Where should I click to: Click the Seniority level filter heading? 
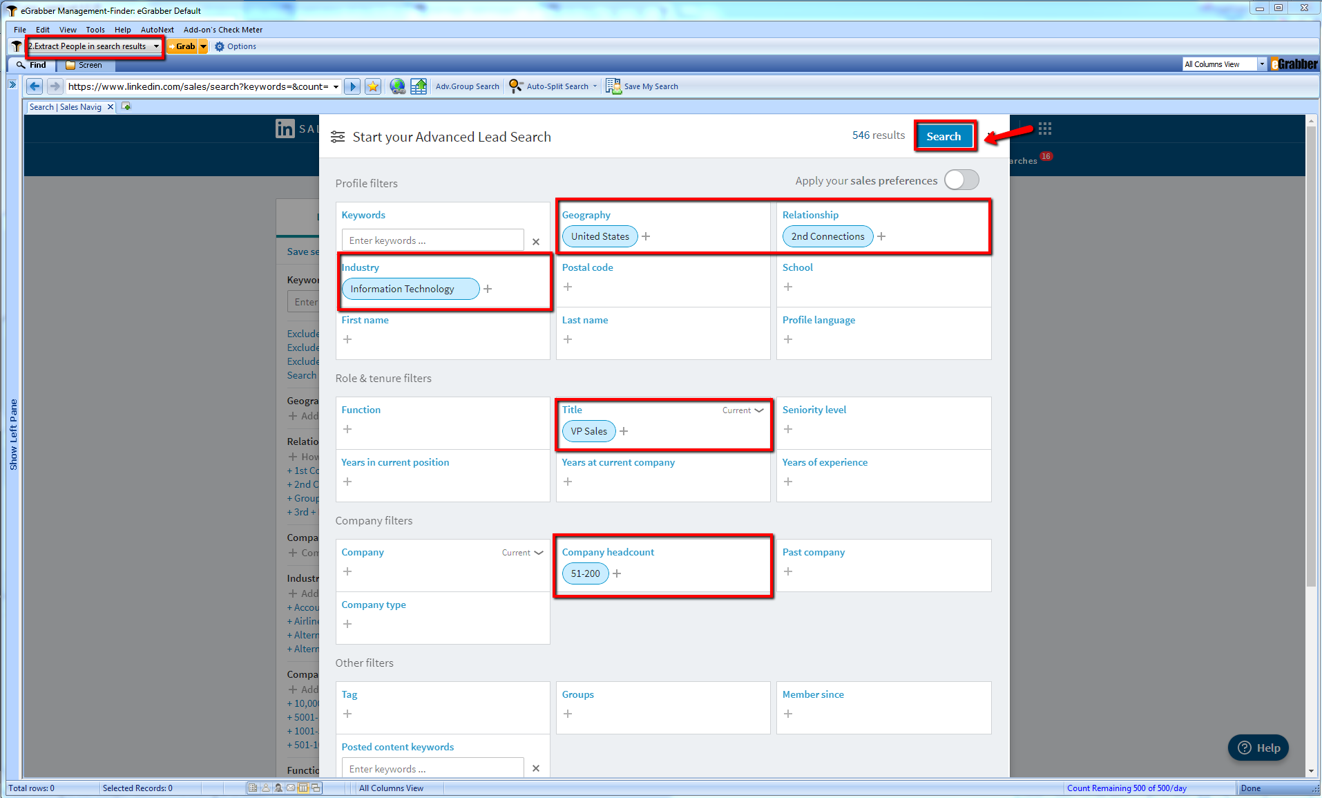coord(814,410)
